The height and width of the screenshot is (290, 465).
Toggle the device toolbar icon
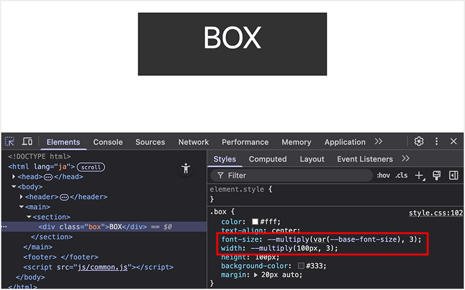coord(28,141)
